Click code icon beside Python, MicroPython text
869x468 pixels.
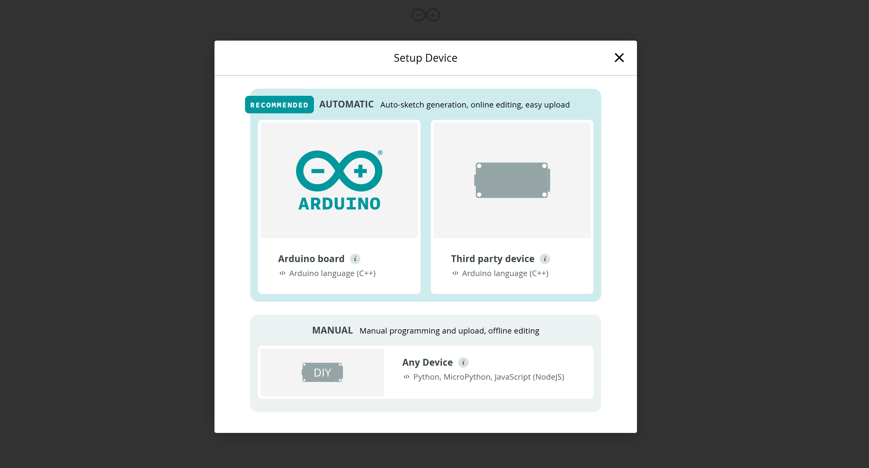(407, 377)
